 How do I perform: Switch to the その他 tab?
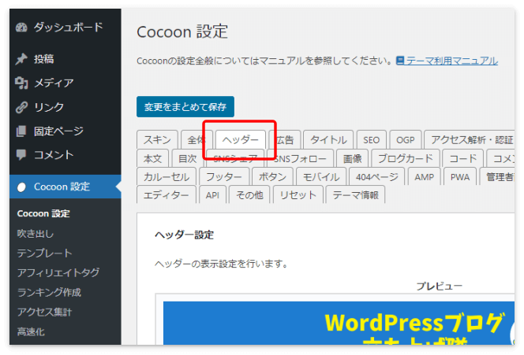coord(249,194)
